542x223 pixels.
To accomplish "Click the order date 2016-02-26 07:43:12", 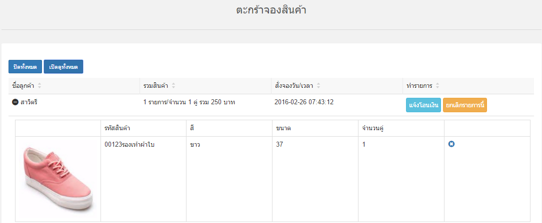I will 304,102.
